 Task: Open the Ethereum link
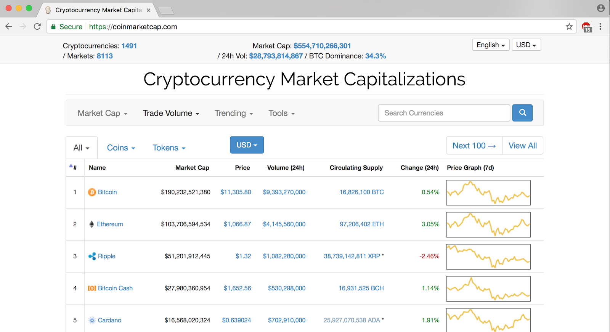click(110, 224)
